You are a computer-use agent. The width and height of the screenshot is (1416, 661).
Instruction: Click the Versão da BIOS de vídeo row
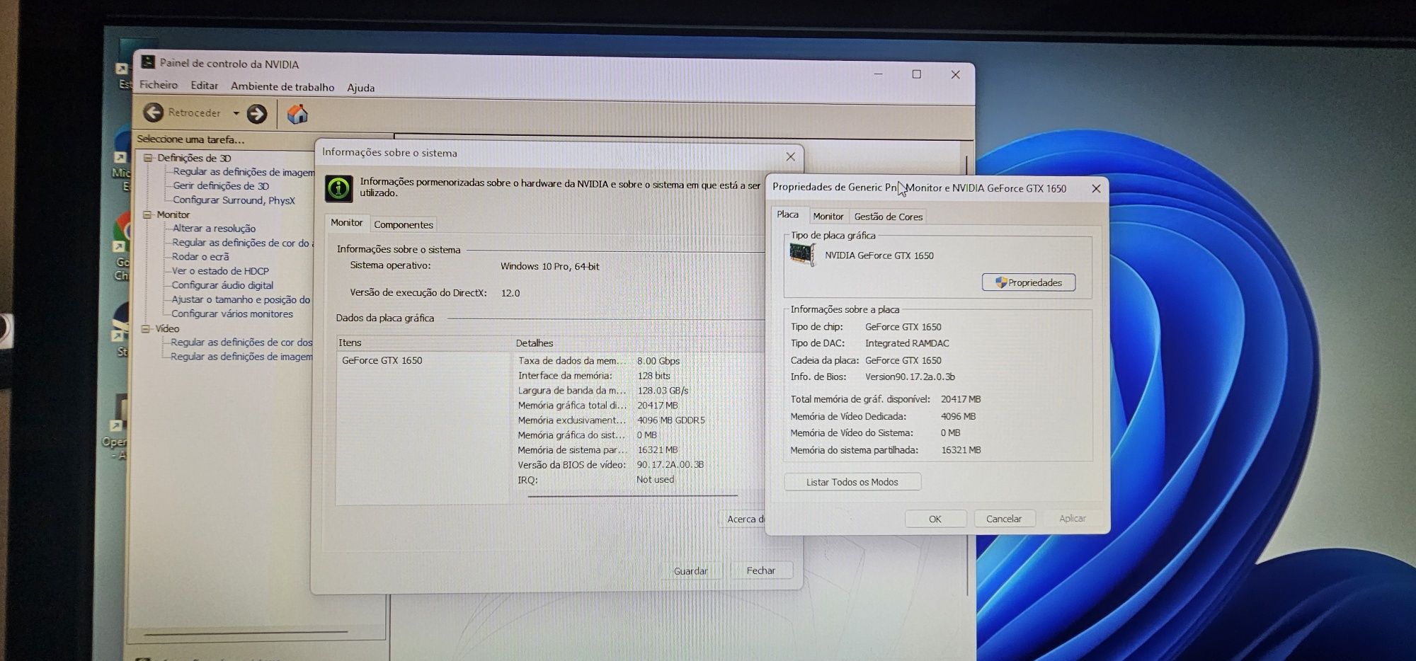coord(610,465)
